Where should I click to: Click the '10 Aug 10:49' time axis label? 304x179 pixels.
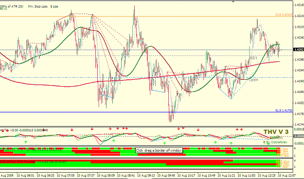coord(207,176)
